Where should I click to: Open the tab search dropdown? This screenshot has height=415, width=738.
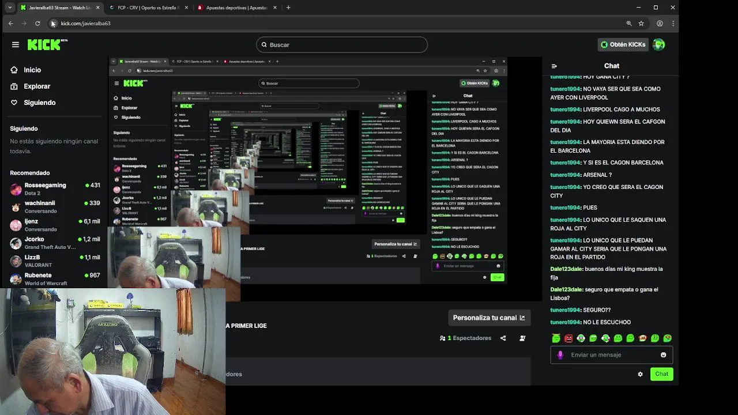coord(10,7)
